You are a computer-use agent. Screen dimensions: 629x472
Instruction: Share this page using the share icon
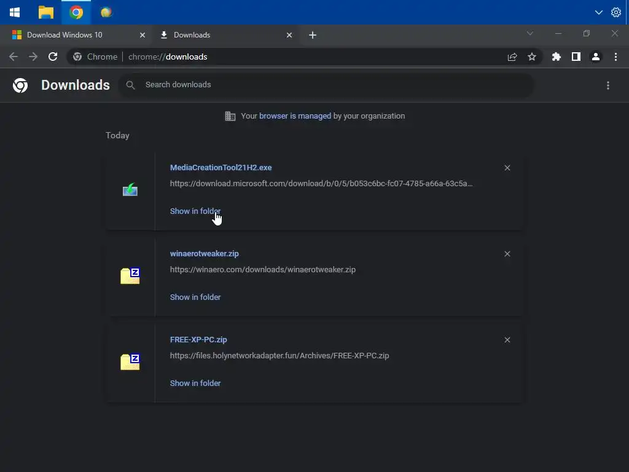point(512,57)
